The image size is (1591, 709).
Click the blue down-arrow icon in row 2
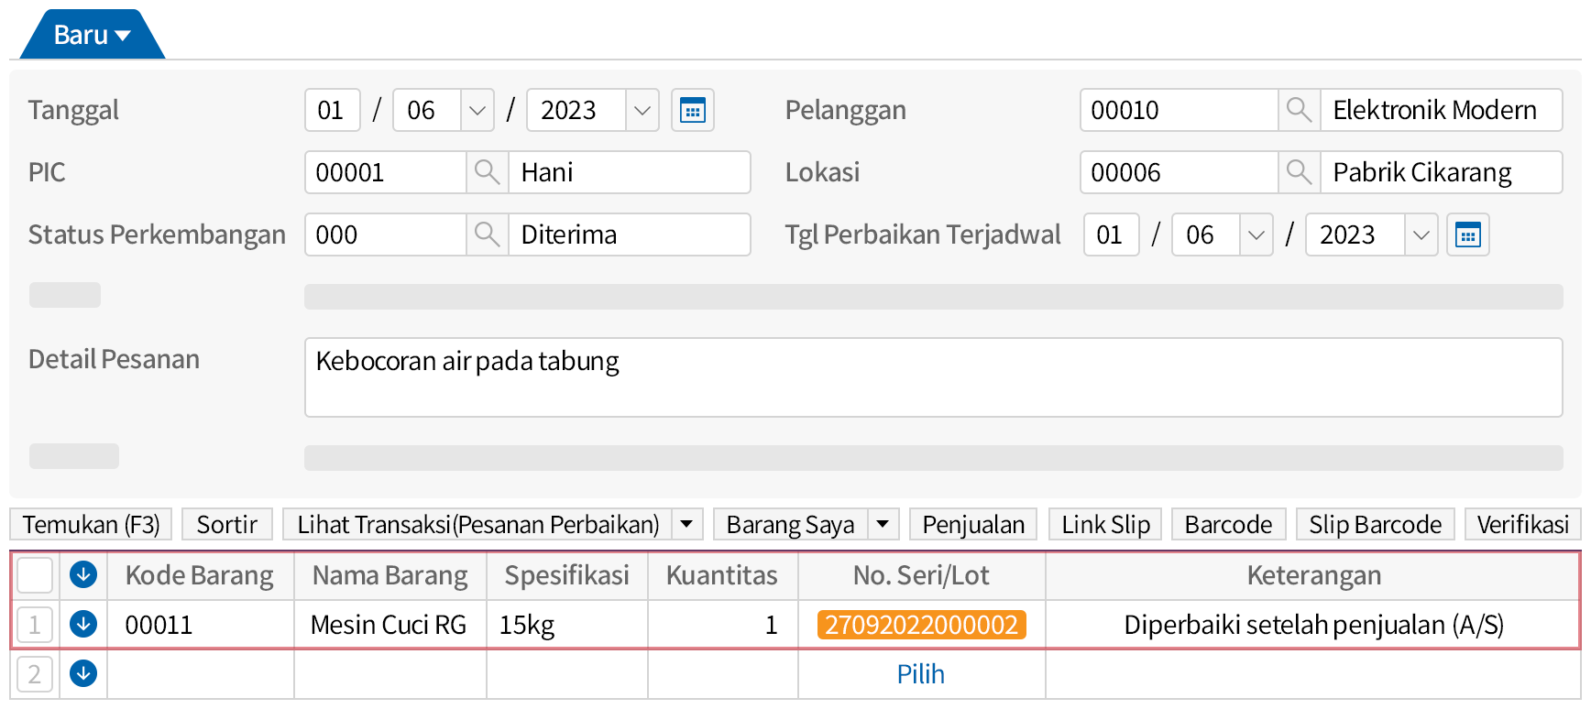click(x=83, y=674)
